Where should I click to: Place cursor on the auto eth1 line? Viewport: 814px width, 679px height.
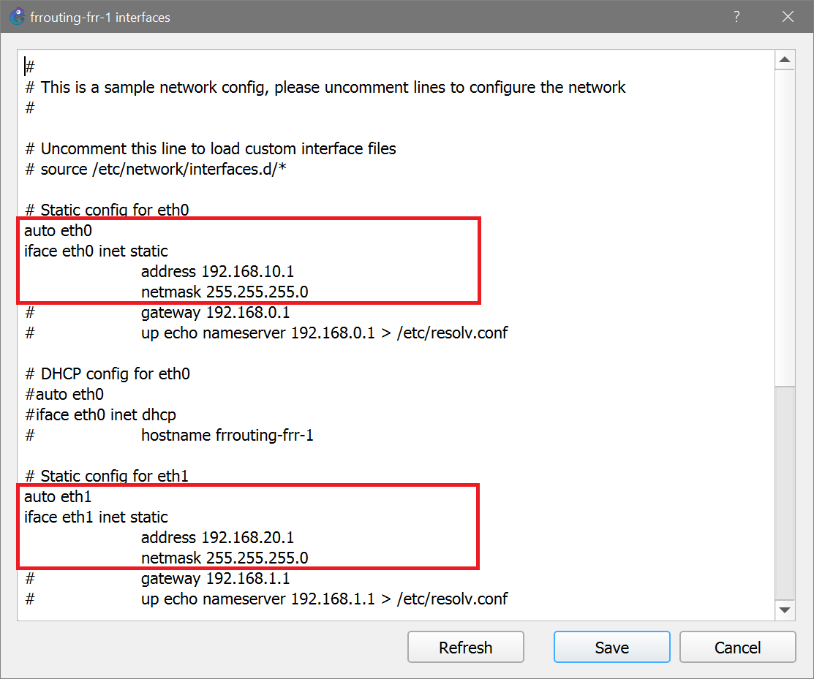[58, 496]
